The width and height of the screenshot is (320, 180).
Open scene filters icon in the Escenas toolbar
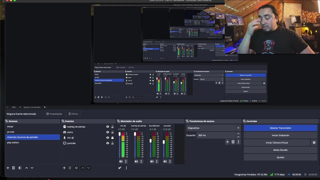20,168
